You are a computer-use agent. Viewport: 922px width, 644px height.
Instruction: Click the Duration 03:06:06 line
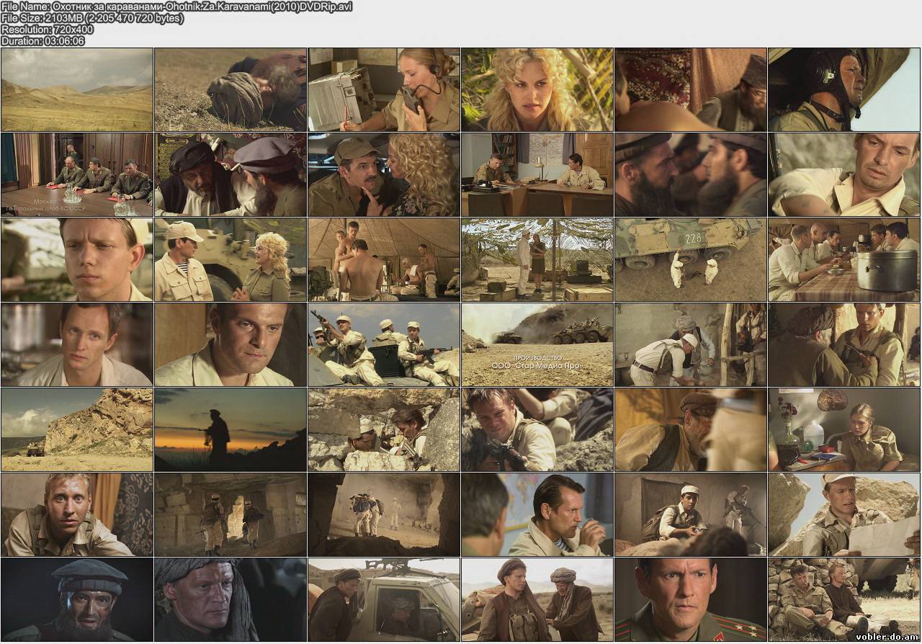(43, 41)
